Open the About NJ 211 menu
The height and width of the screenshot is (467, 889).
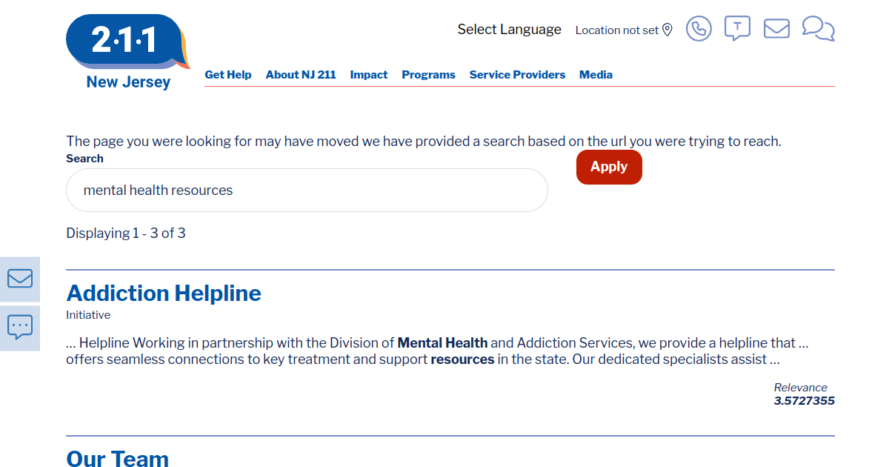(x=301, y=75)
